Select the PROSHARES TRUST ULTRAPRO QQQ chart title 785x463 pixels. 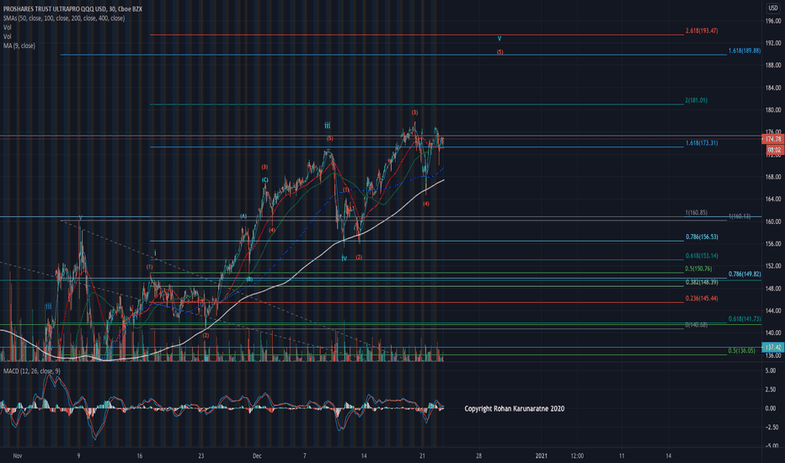[72, 9]
